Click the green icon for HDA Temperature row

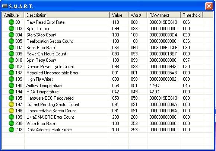pos(12,92)
